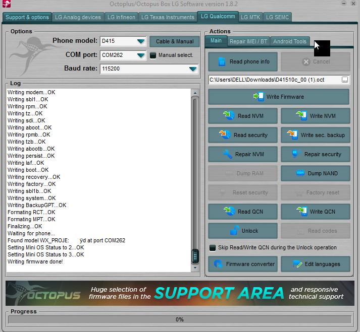Screen dimensions: 360x332
Task: Toggle Skip Read/Write QCN during Unlock checkbox
Action: click(x=213, y=248)
